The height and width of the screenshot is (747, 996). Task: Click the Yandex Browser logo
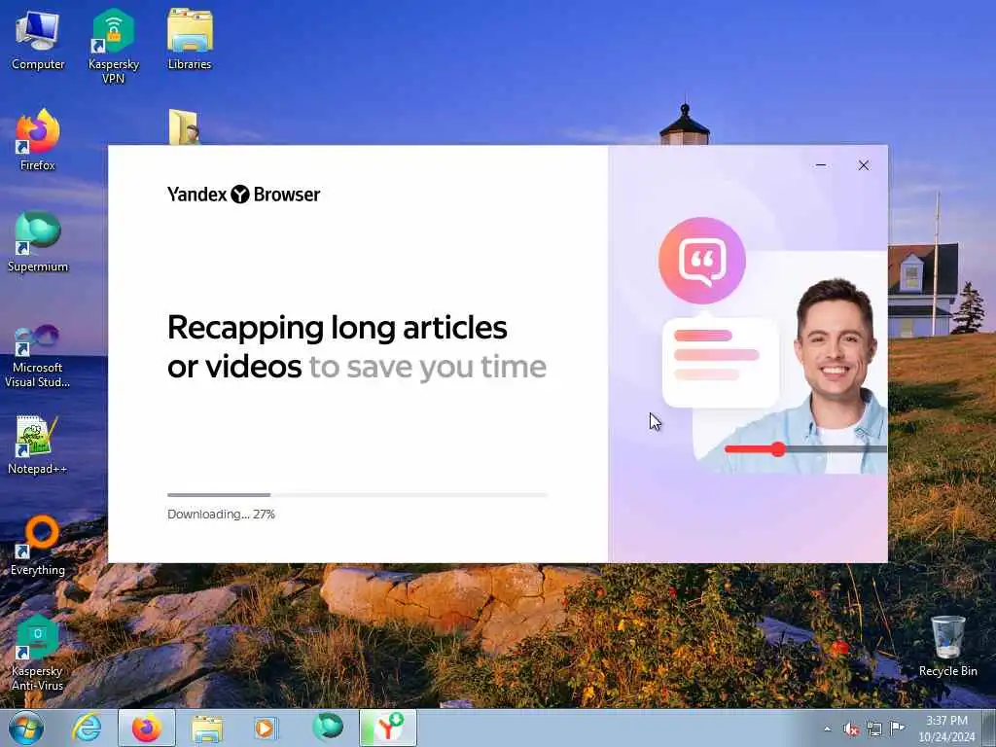click(x=243, y=194)
